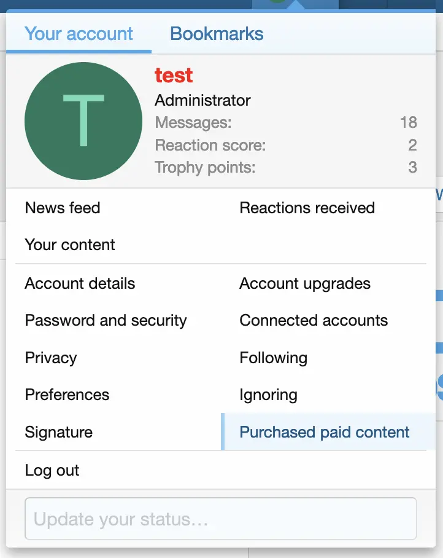Open Purchased paid content
This screenshot has height=558, width=443.
[324, 432]
